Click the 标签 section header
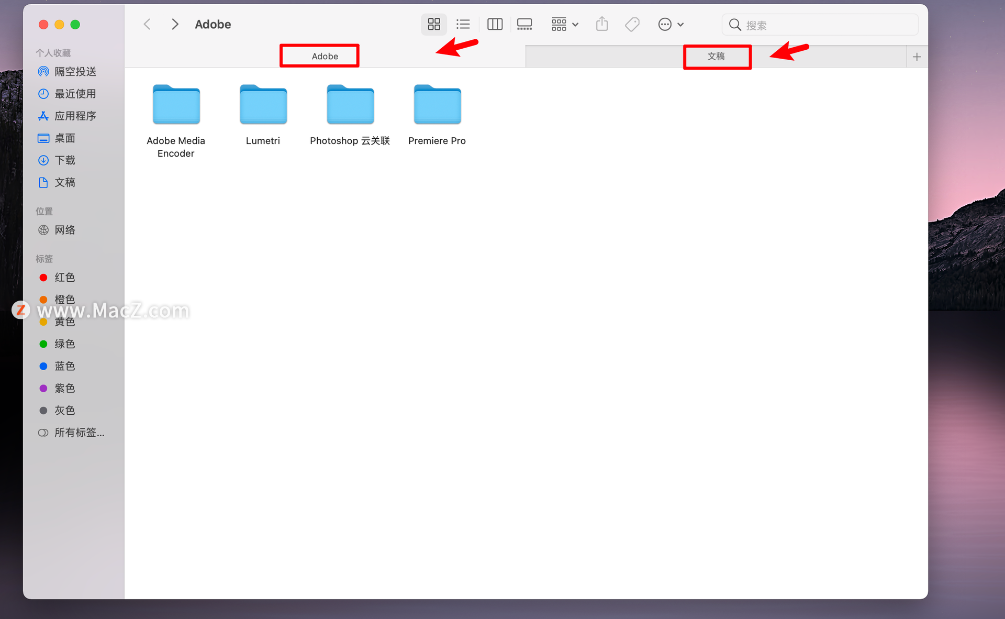Image resolution: width=1005 pixels, height=619 pixels. pos(44,259)
